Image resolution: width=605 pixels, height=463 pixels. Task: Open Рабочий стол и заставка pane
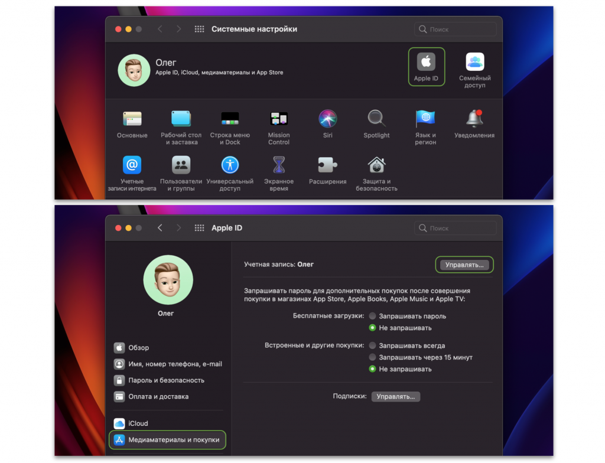point(181,128)
